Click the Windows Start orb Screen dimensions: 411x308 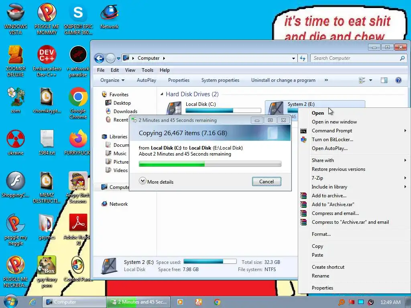click(11, 302)
